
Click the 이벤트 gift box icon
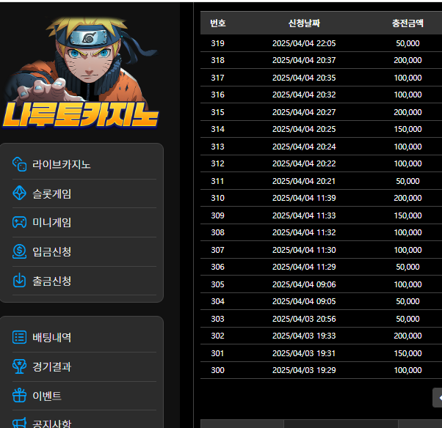click(x=20, y=396)
